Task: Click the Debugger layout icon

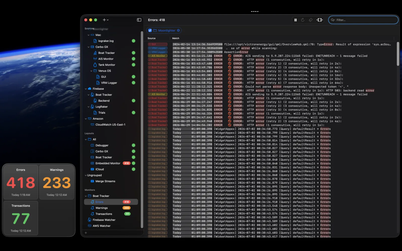Action: pos(92,145)
